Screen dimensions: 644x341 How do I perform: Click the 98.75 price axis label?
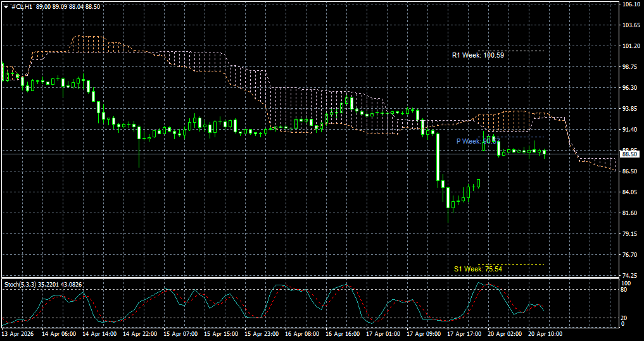630,67
